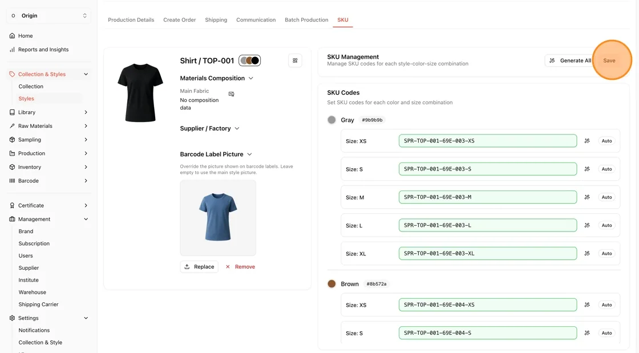The width and height of the screenshot is (639, 353).
Task: Expand the Production sidebar chevron
Action: click(x=86, y=153)
